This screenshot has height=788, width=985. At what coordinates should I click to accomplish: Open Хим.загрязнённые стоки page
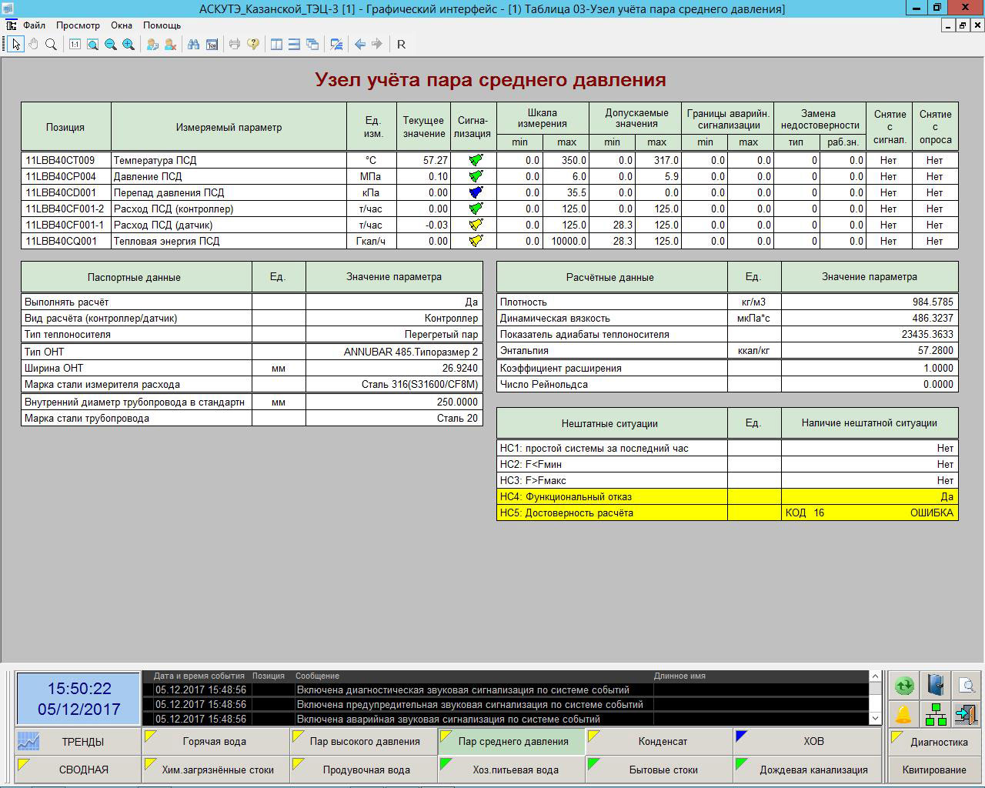pyautogui.click(x=215, y=770)
